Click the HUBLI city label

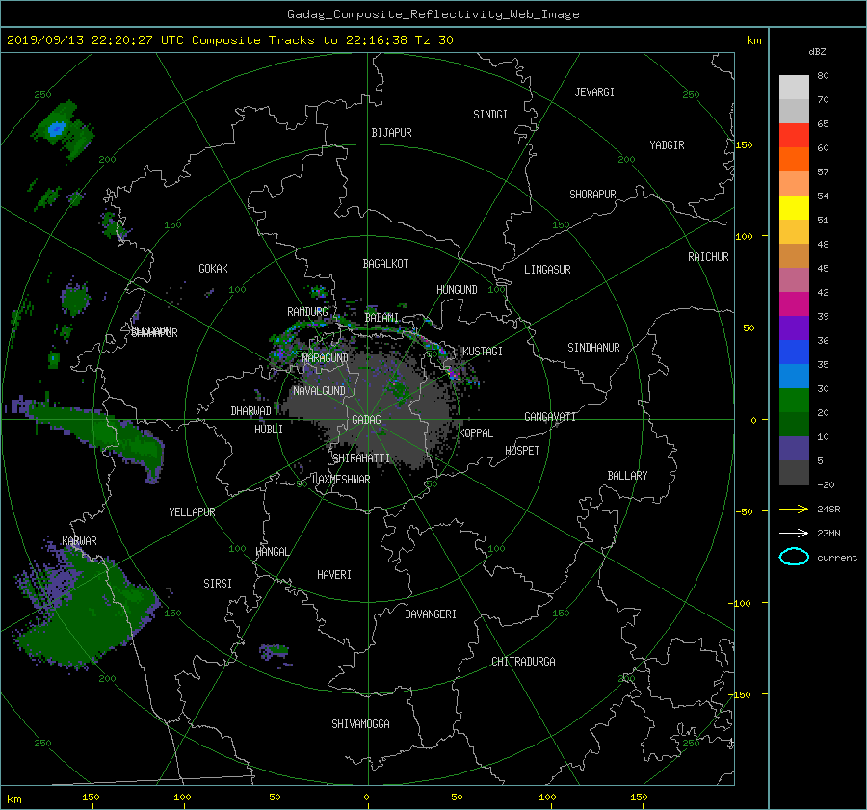[x=269, y=429]
